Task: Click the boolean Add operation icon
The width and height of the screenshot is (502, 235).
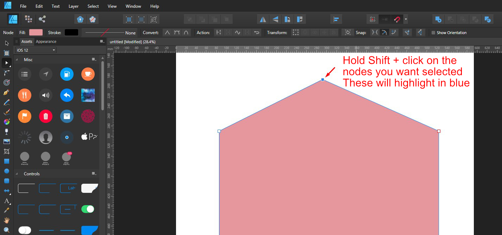Action: tap(438, 19)
